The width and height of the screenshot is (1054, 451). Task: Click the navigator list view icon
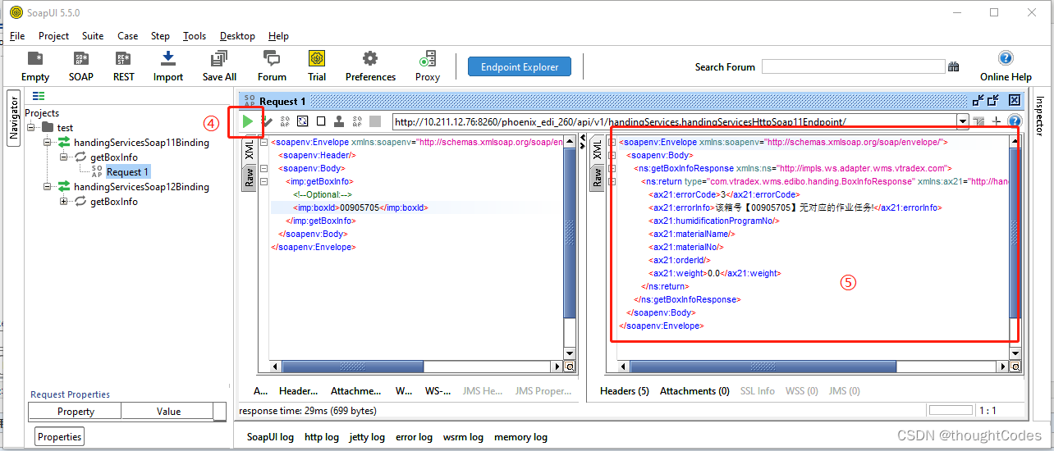point(38,97)
